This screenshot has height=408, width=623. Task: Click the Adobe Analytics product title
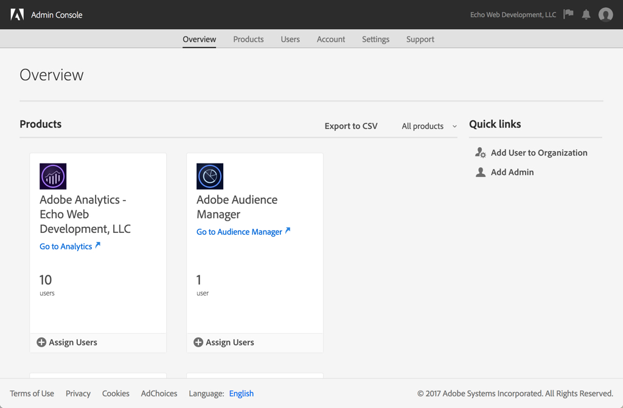tap(85, 214)
